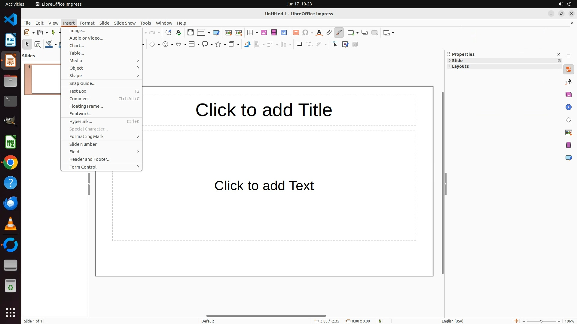
Task: Open Navigator in the sidebar
Action: [568, 107]
